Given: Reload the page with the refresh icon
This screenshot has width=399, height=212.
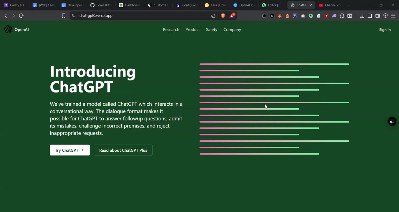Looking at the screenshot, I should tap(21, 16).
